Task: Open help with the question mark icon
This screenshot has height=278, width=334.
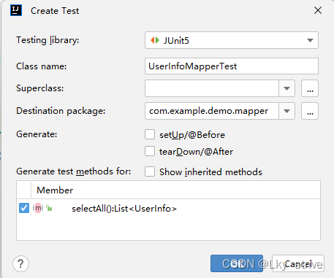Action: tap(20, 263)
